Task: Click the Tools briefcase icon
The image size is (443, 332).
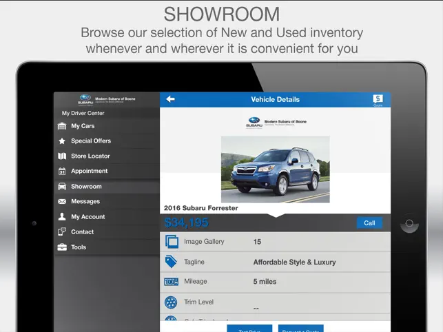Action: (x=62, y=247)
